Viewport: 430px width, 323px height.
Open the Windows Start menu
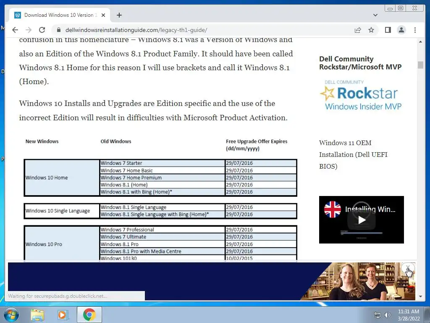[x=11, y=315]
